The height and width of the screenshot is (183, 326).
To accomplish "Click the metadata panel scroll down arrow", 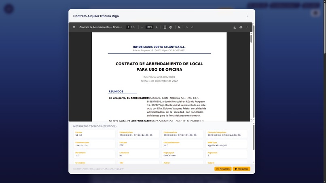I will point(254,162).
